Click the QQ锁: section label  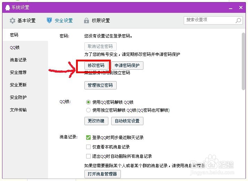(65, 102)
